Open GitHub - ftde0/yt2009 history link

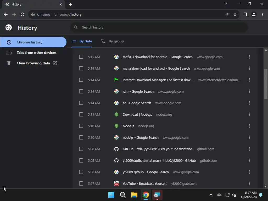158,149
